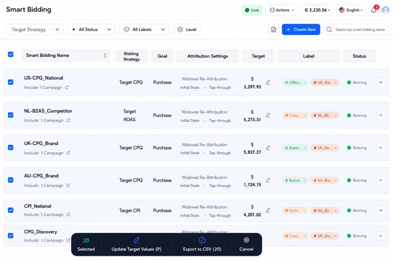393x262 pixels.
Task: Expand the CPI_National row chevron
Action: pos(381,211)
